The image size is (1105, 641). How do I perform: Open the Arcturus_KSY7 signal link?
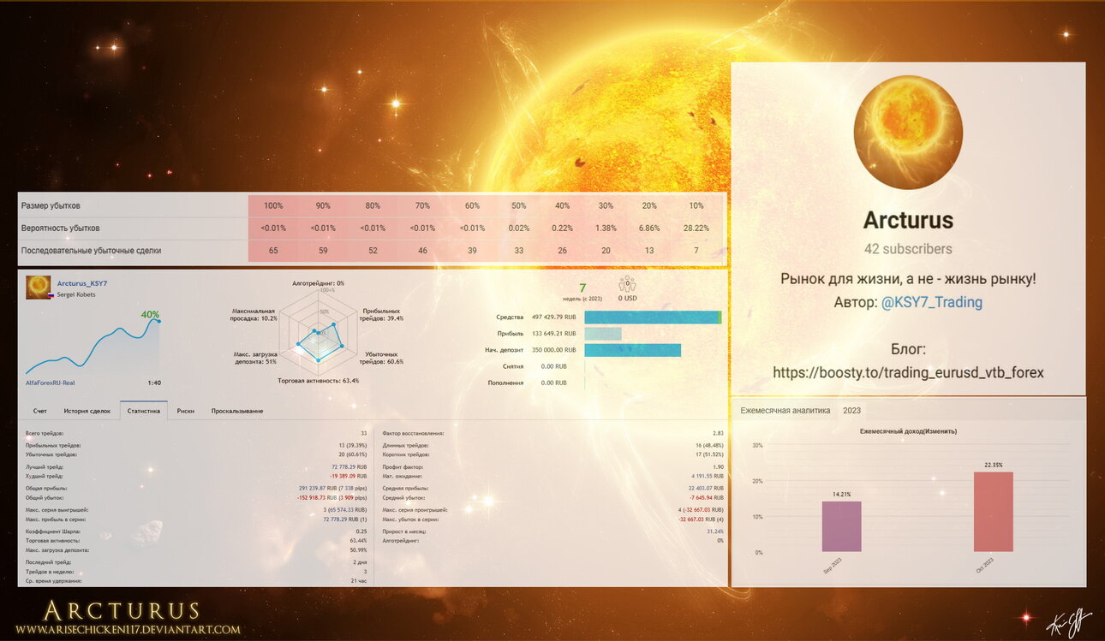pyautogui.click(x=82, y=283)
